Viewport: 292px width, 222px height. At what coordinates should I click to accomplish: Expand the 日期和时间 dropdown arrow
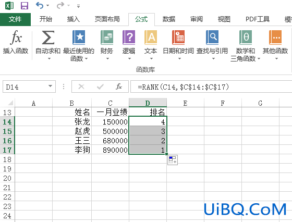click(179, 59)
